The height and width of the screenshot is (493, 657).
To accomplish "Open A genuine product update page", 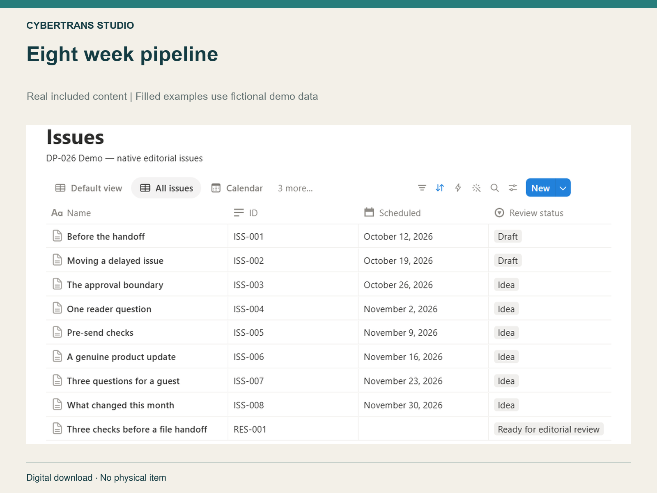I will coord(121,357).
